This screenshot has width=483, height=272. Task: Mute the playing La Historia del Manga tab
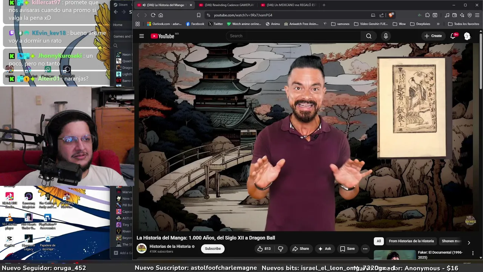(x=144, y=5)
